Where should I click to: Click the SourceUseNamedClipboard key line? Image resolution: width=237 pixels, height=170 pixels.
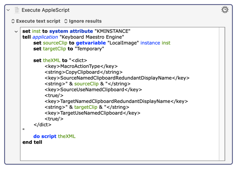pos(93,90)
